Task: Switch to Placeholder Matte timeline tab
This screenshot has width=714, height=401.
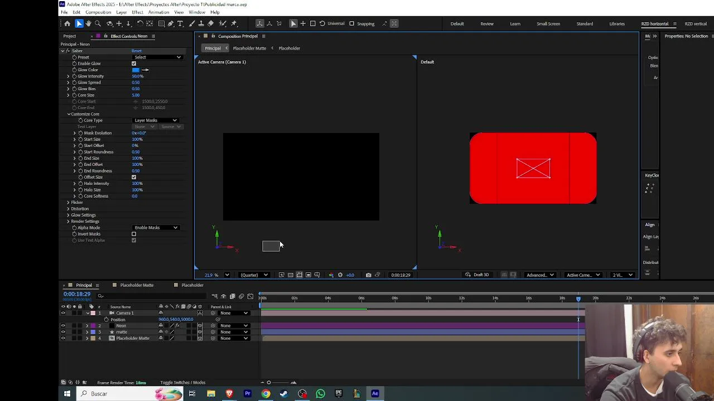Action: pyautogui.click(x=137, y=285)
